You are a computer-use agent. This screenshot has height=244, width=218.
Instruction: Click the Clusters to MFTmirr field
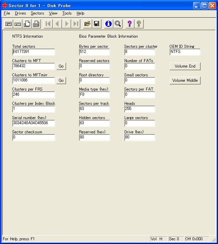[34, 80]
